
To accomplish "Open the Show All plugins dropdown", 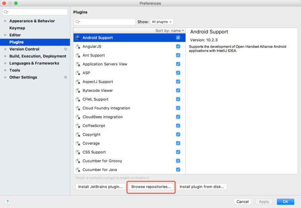I will pos(162,22).
